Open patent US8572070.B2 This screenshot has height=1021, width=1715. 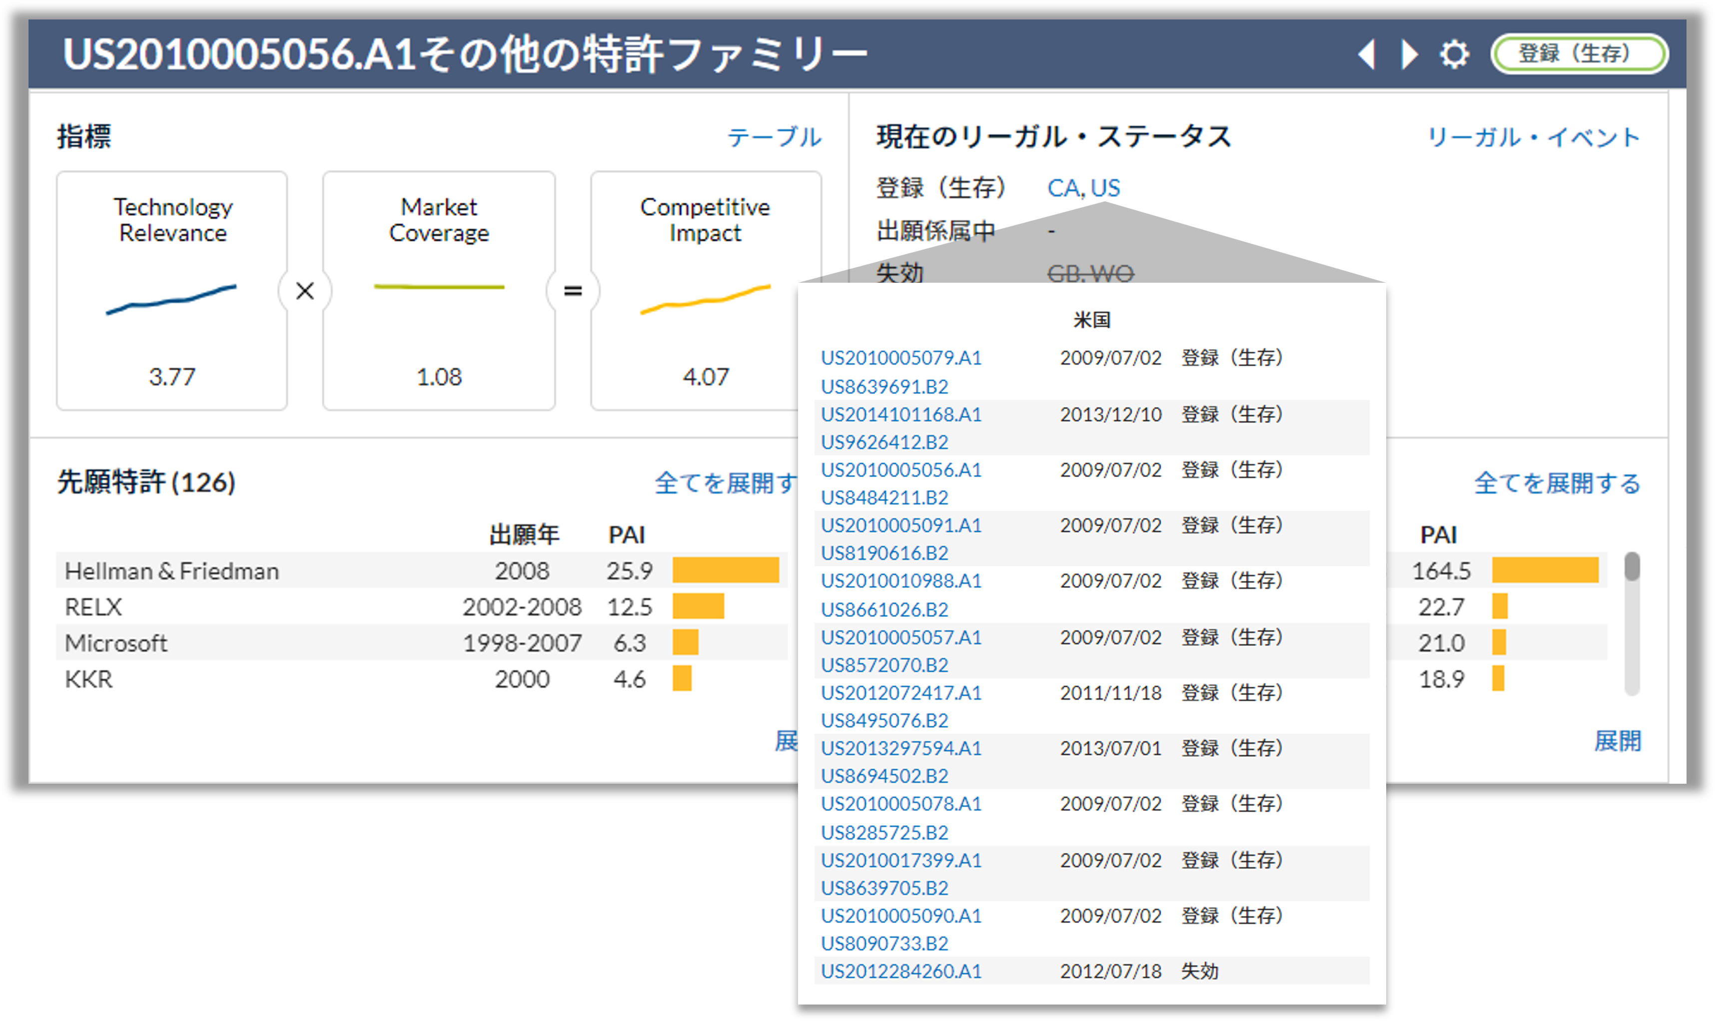pyautogui.click(x=884, y=665)
